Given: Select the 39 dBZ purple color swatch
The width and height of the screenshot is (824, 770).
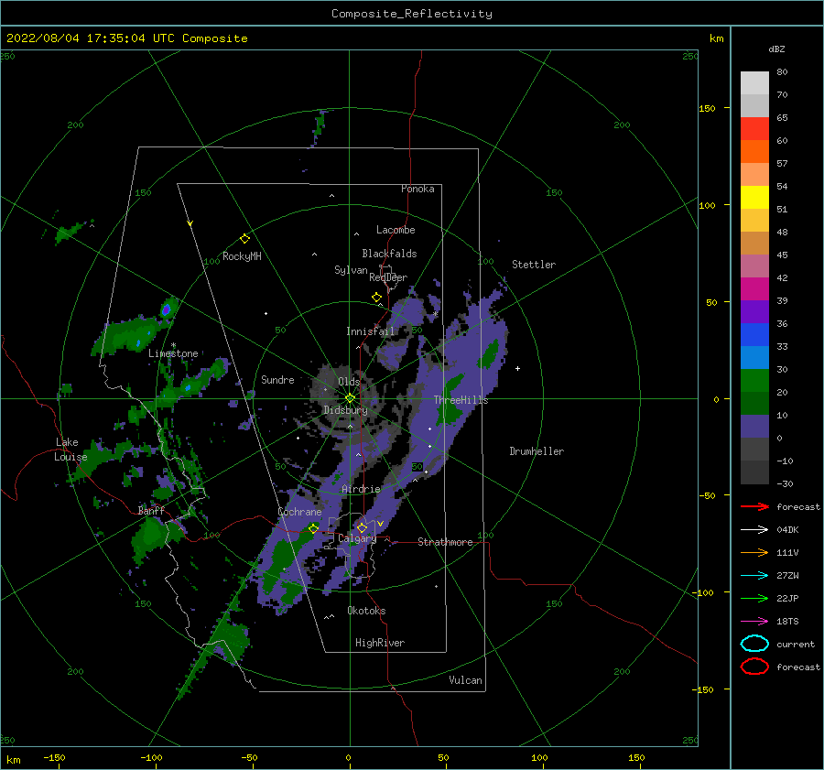Looking at the screenshot, I should [x=754, y=311].
